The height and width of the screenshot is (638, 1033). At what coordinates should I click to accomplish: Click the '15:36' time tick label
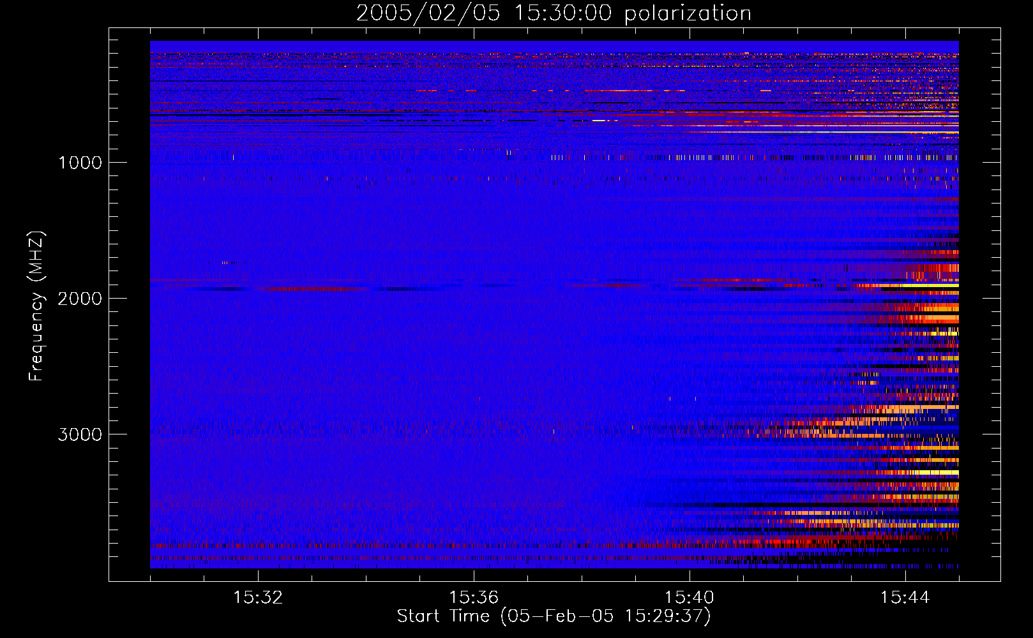coord(474,598)
